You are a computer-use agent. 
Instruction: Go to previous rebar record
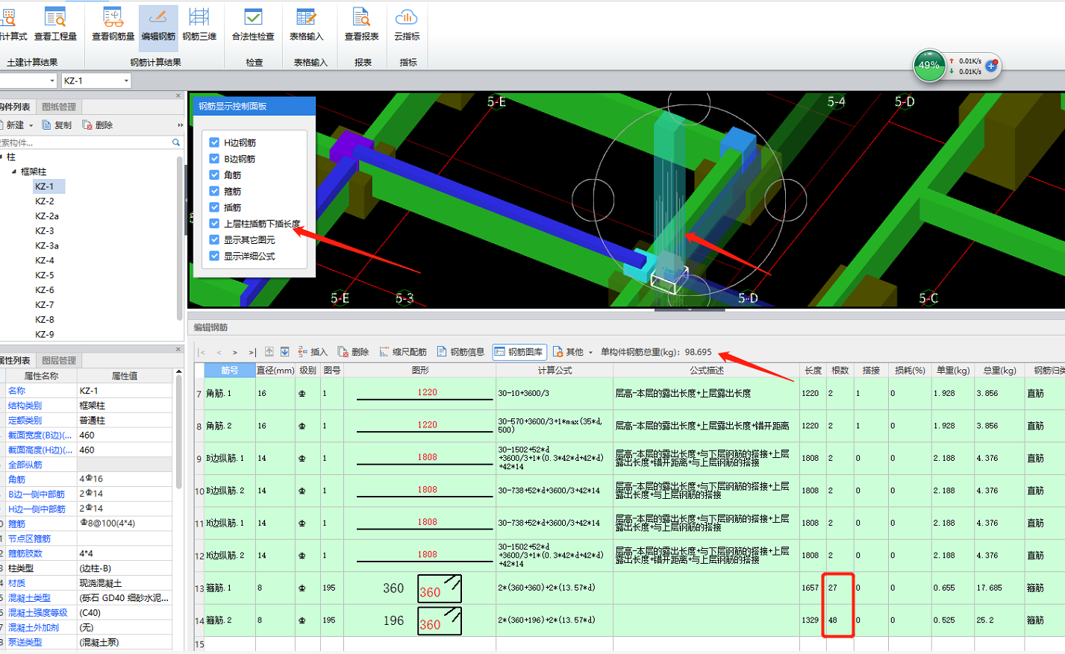tap(219, 352)
